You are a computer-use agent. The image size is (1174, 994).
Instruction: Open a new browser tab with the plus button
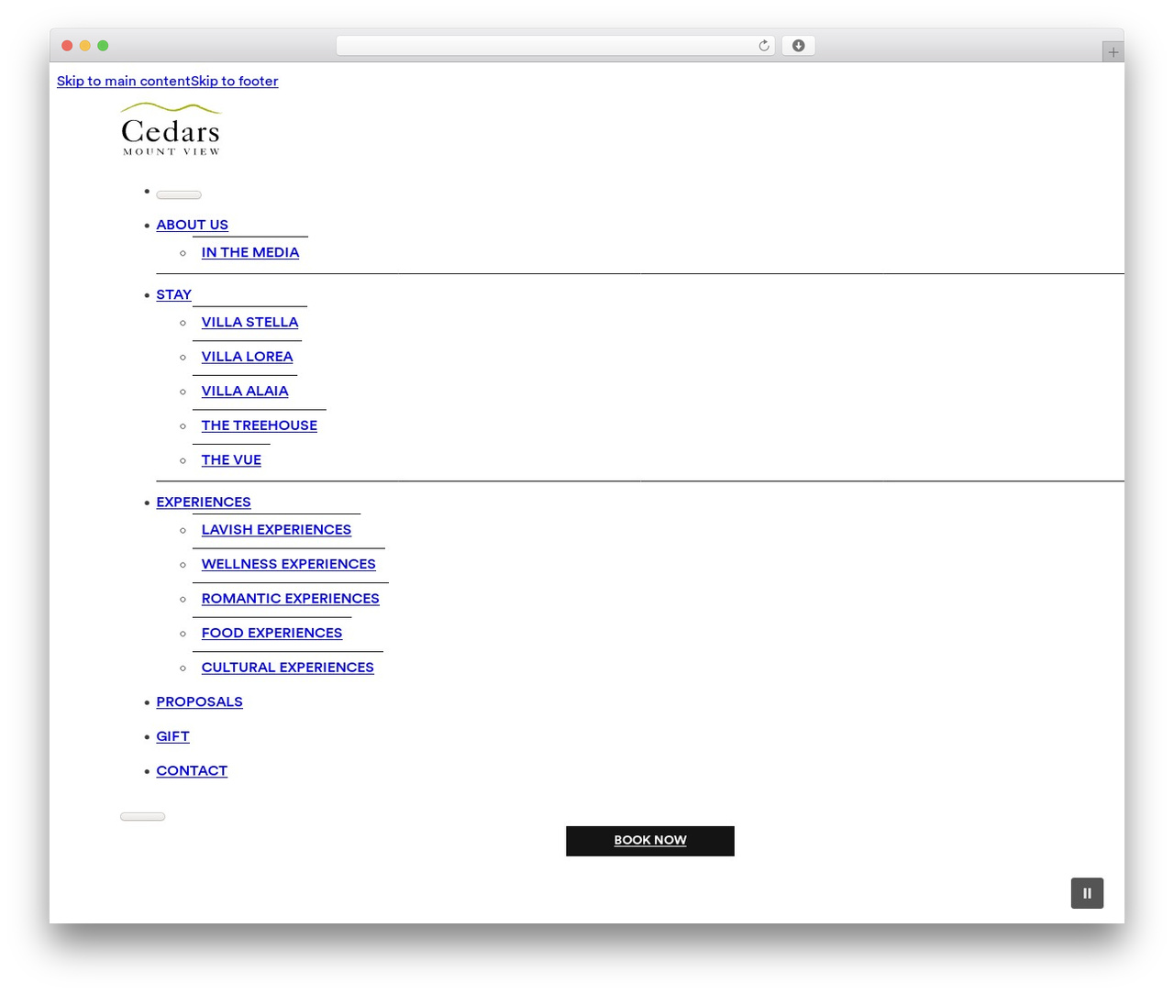1113,52
